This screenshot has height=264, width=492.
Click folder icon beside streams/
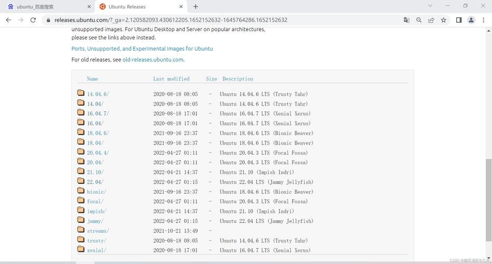tap(81, 230)
